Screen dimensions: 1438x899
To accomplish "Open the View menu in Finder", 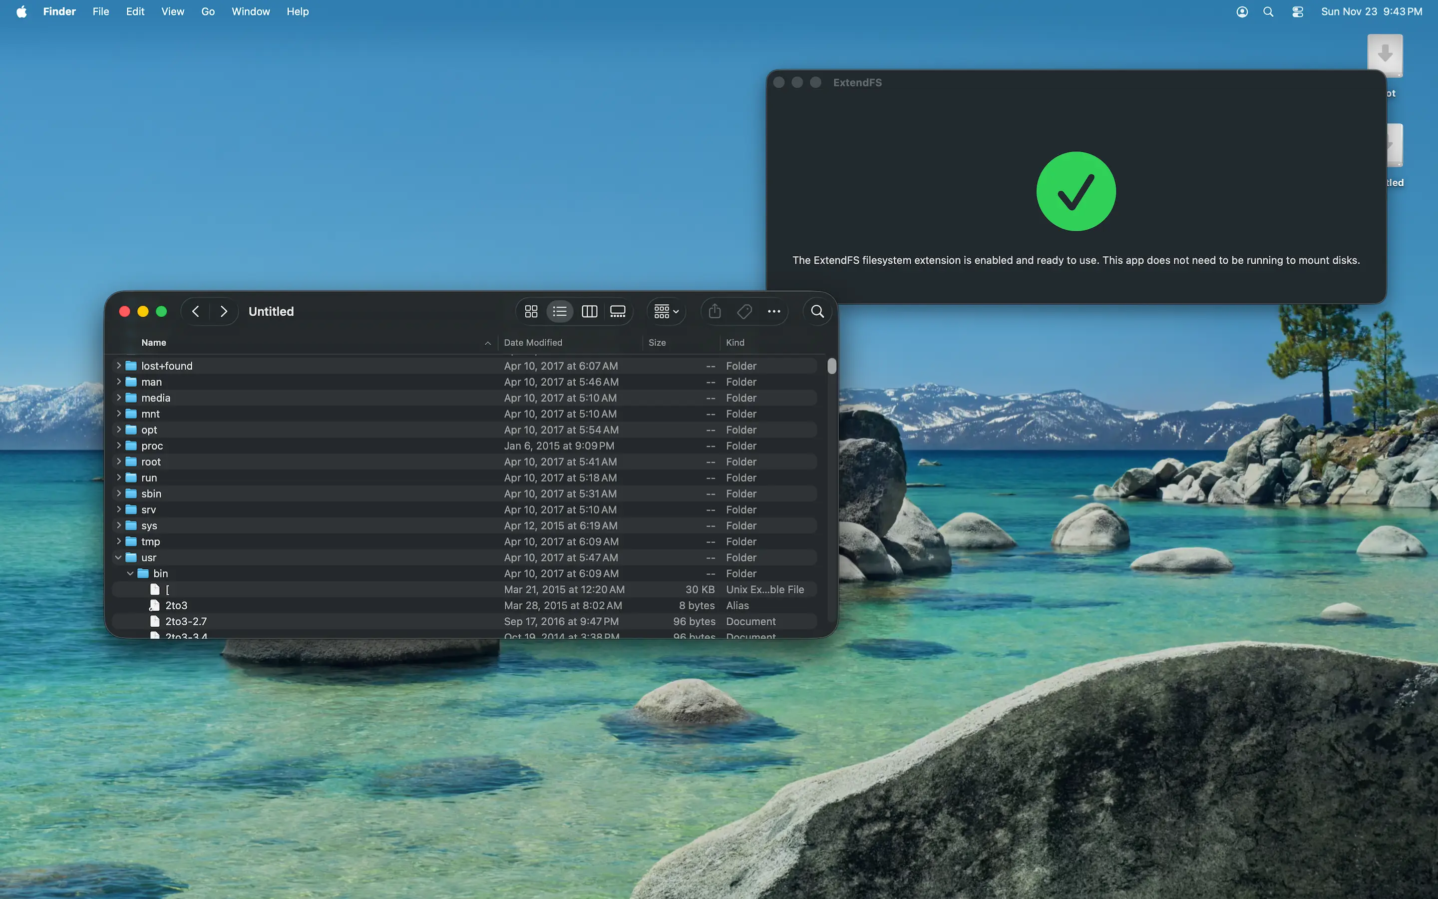I will pyautogui.click(x=172, y=11).
